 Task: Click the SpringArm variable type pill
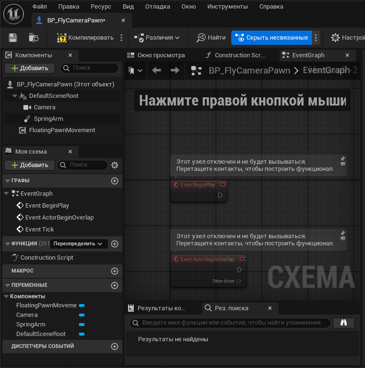click(x=82, y=325)
